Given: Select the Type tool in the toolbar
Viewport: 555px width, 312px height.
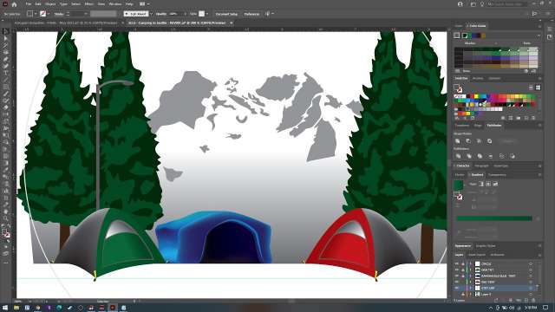Looking at the screenshot, I should pyautogui.click(x=6, y=73).
